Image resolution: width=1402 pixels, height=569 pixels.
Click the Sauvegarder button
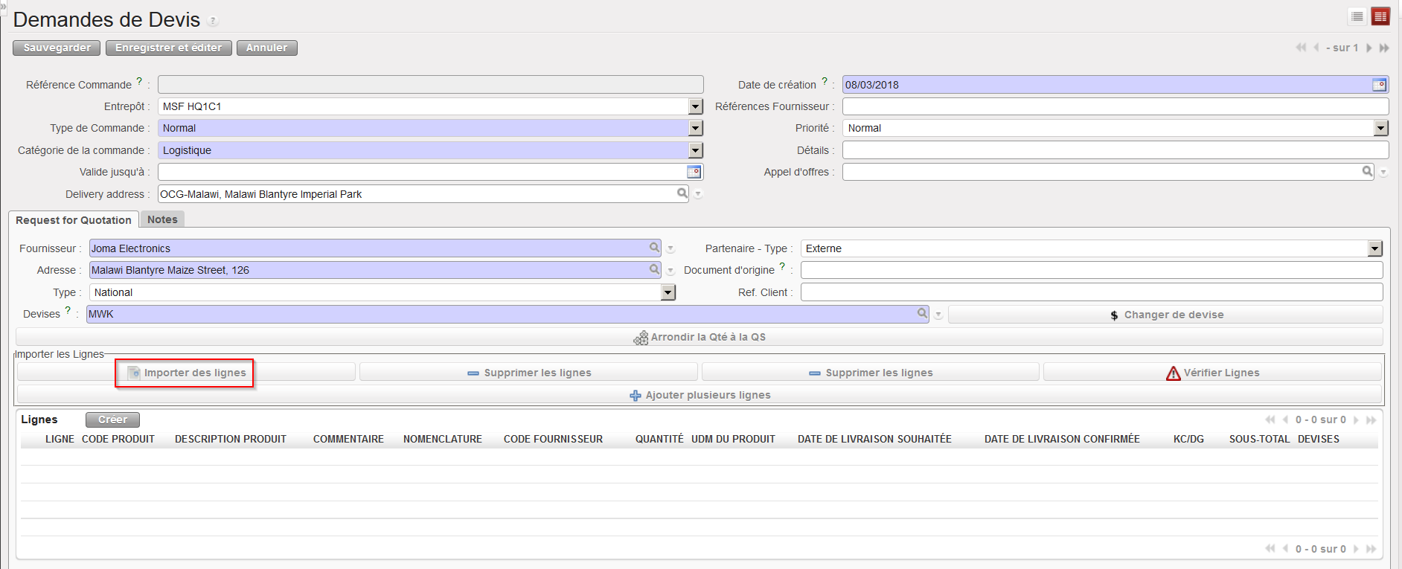pyautogui.click(x=57, y=48)
